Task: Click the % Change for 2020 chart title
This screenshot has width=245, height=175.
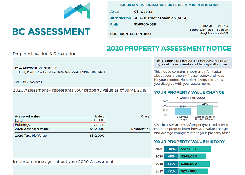Action: [190, 98]
